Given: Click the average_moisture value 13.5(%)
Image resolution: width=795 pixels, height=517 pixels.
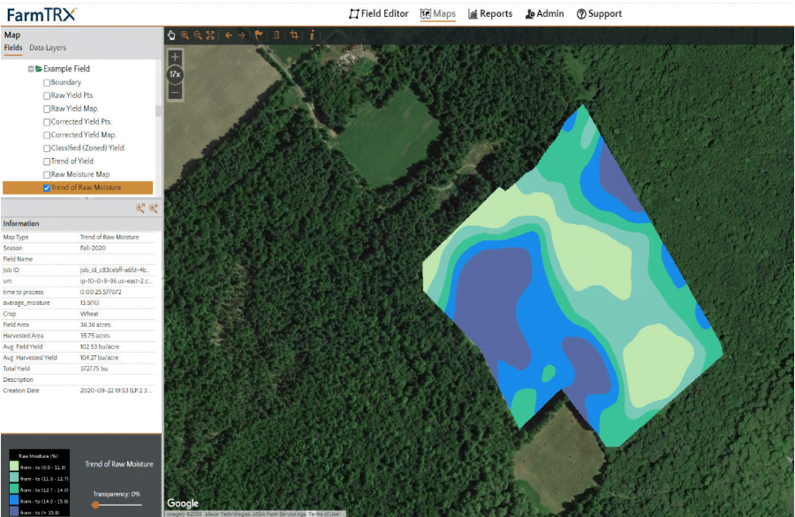Looking at the screenshot, I should [89, 303].
